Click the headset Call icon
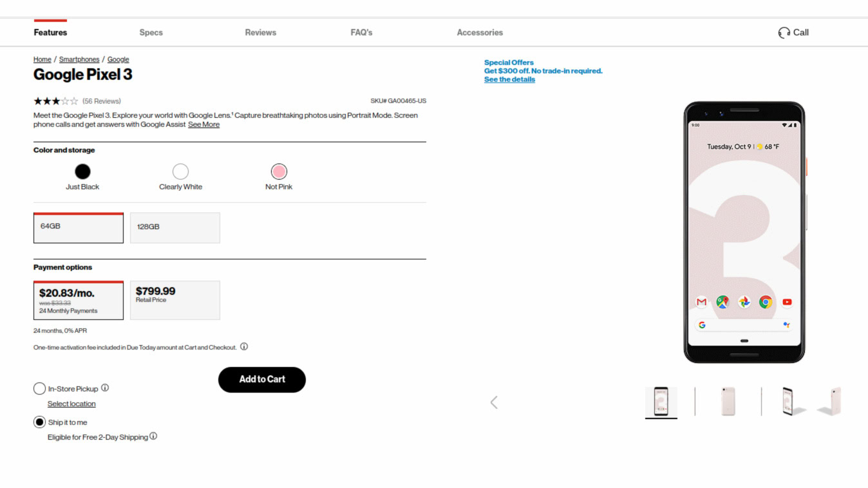868x488 pixels. tap(784, 33)
